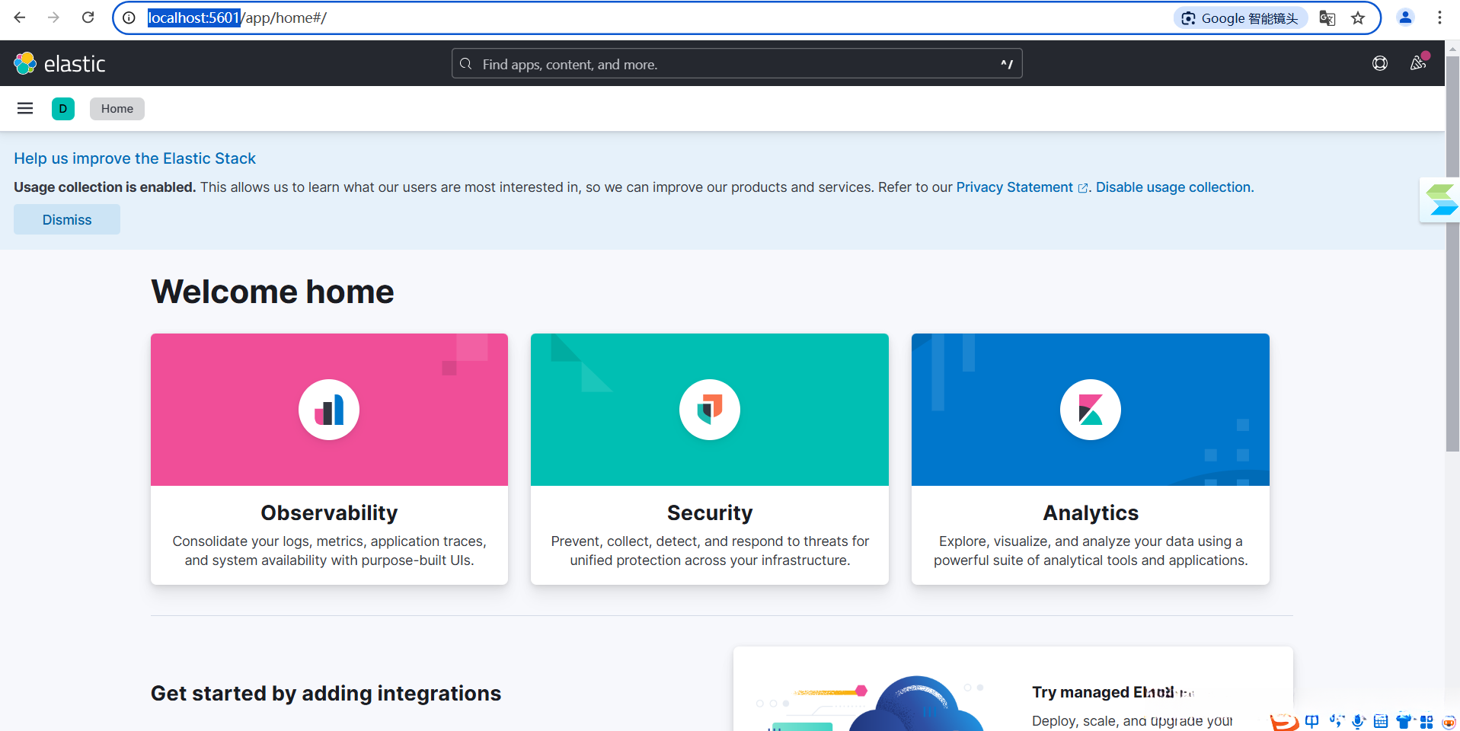Click the punctuation mode icon in IME bar

click(x=1336, y=721)
